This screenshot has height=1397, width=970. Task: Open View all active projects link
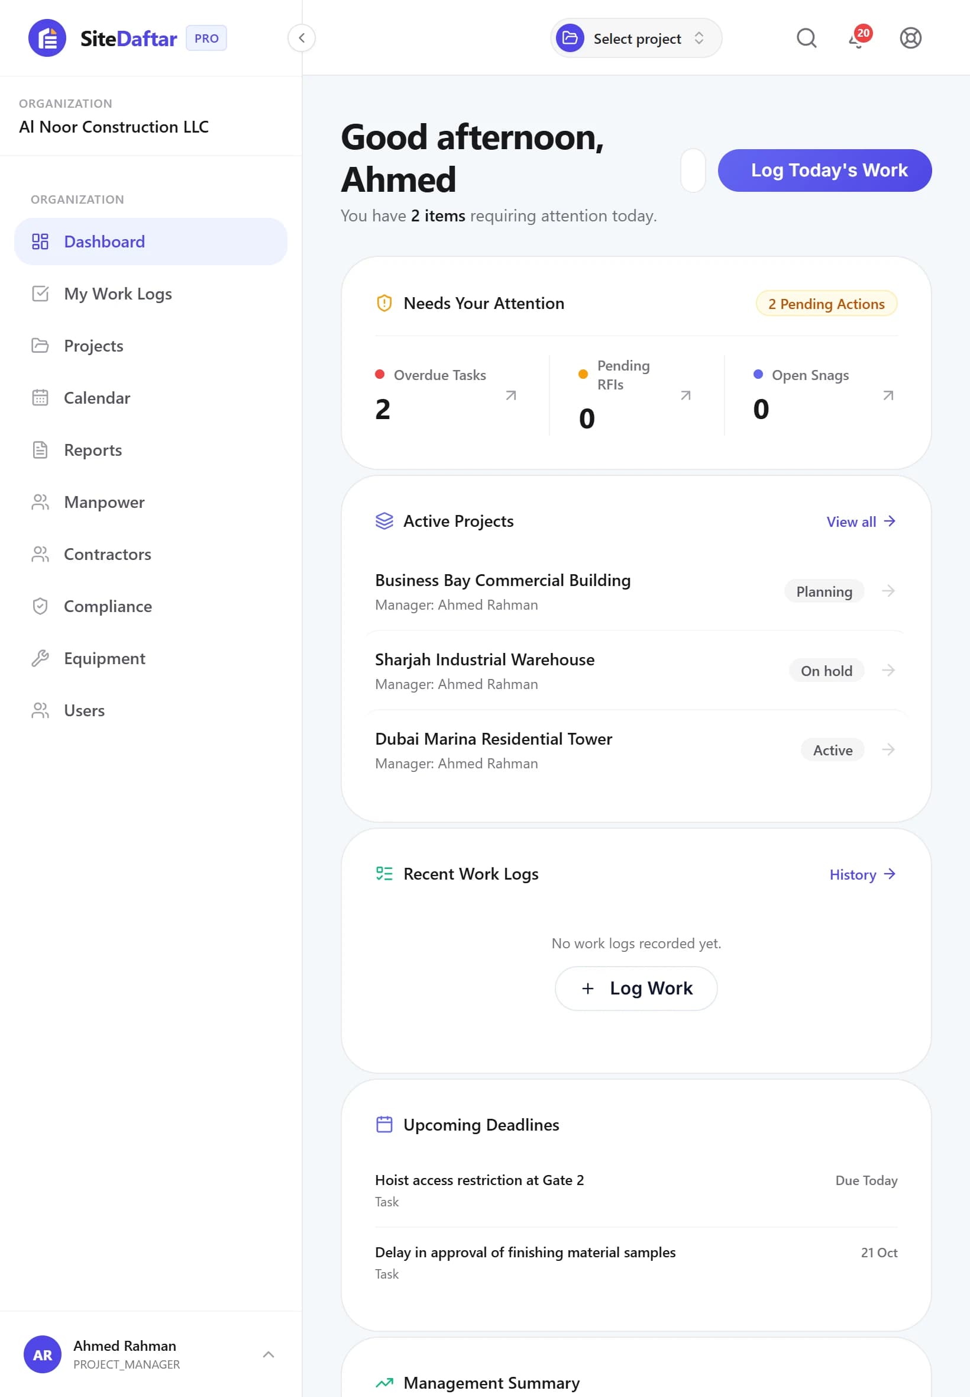pos(861,522)
